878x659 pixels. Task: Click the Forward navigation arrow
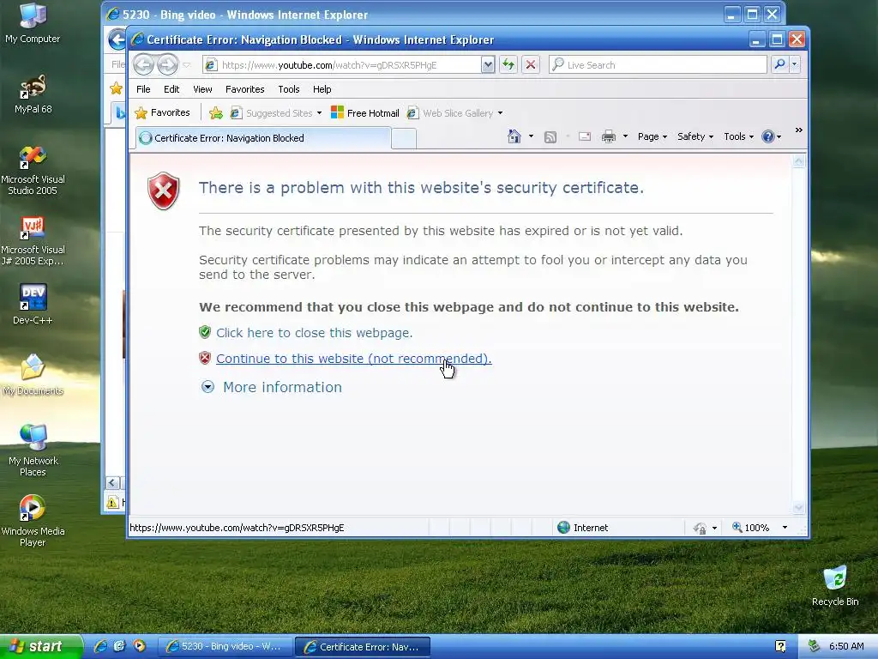pos(167,65)
